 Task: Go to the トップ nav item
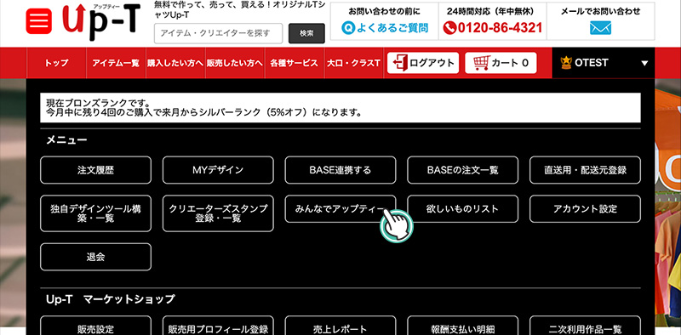tap(56, 63)
